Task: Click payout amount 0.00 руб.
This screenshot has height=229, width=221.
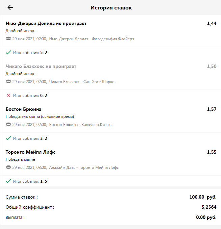Action: [x=206, y=217]
